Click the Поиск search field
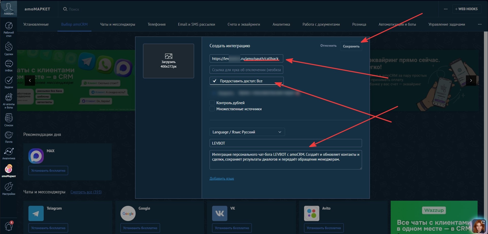 74,9
